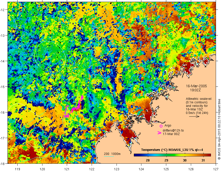
Task: Click the color bar tick label '30'
Action: coord(185,160)
